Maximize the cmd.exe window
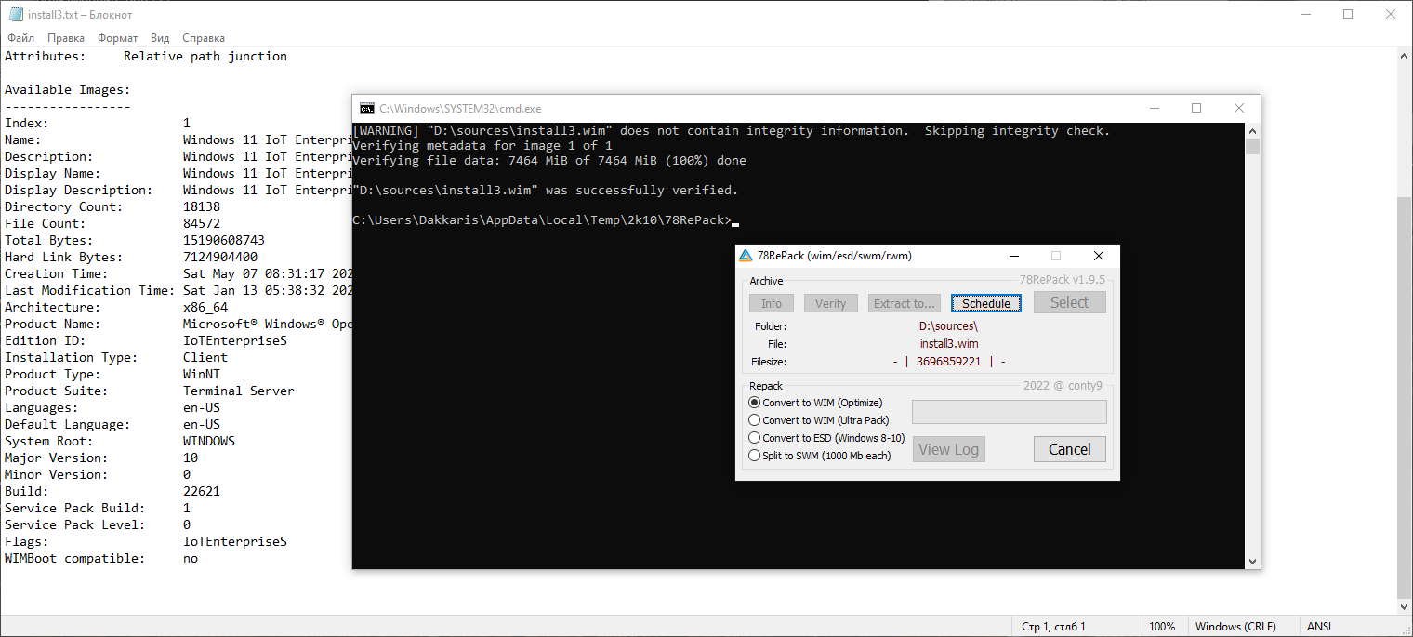The width and height of the screenshot is (1413, 637). tap(1196, 109)
